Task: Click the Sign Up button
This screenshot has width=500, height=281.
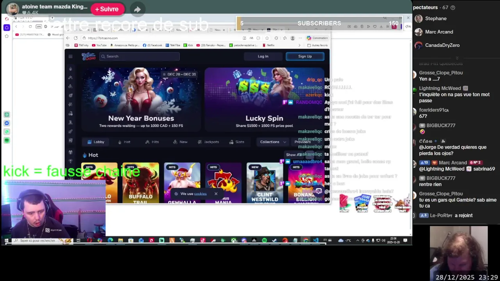Action: (305, 56)
